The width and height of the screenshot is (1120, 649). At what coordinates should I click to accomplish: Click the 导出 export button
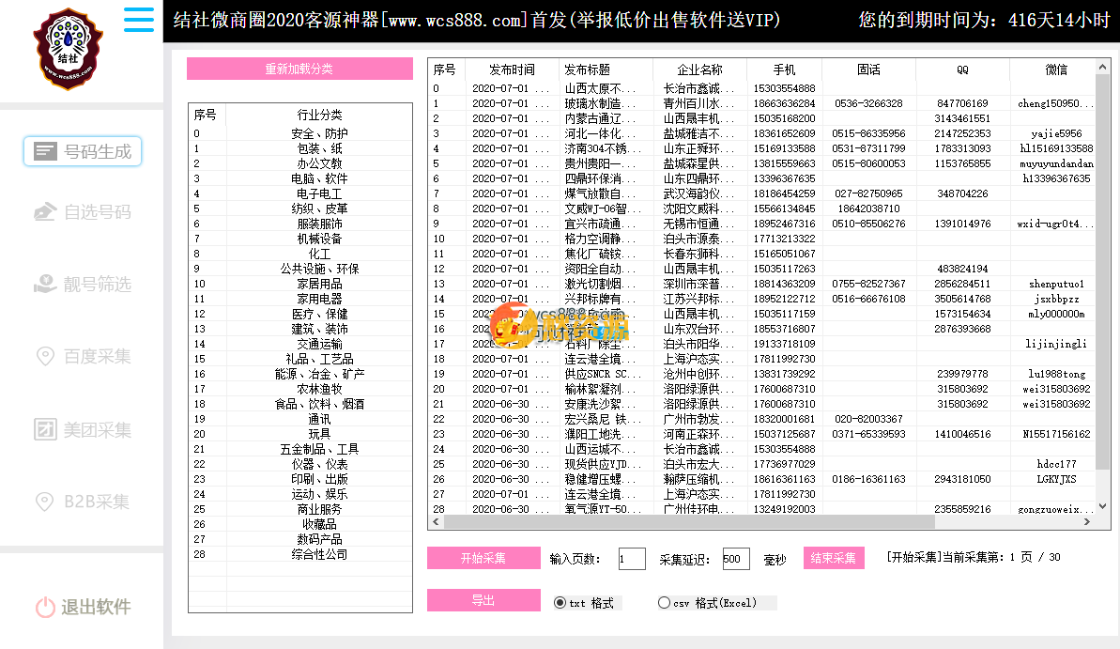coord(483,600)
